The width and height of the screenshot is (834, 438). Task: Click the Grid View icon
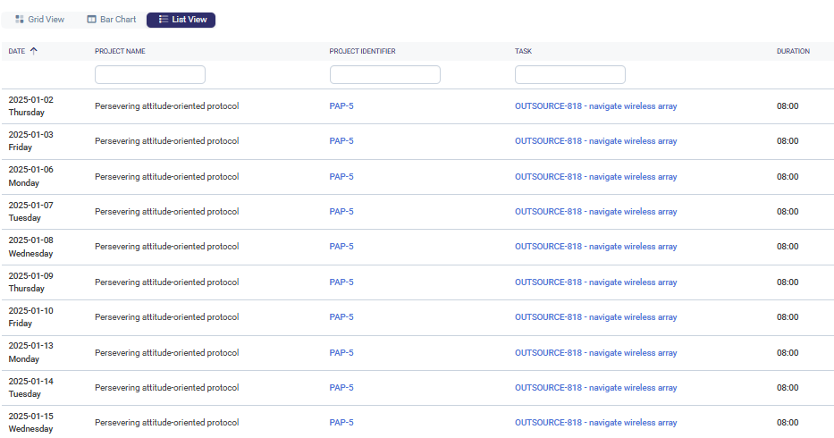pos(20,20)
